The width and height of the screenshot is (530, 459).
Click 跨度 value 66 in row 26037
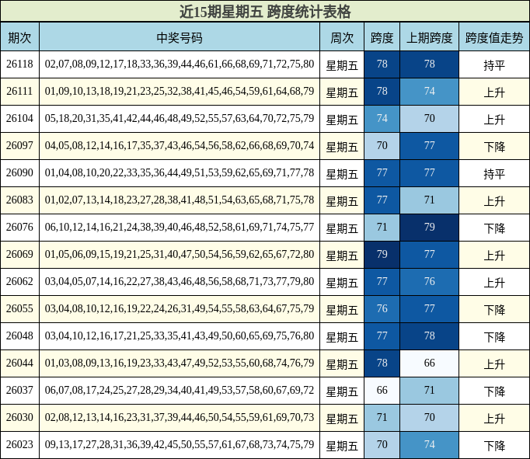pyautogui.click(x=382, y=390)
